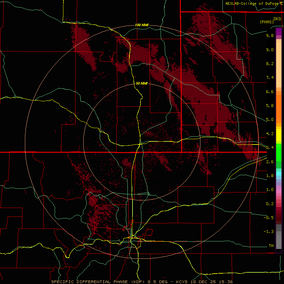Screen dimensions: 284x284
Task: Pick the cyan swatch on color scale
Action: 279,174
